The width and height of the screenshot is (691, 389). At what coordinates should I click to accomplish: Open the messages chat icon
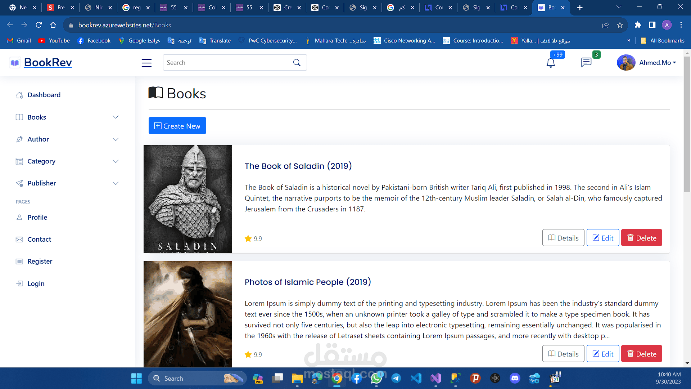pyautogui.click(x=586, y=62)
